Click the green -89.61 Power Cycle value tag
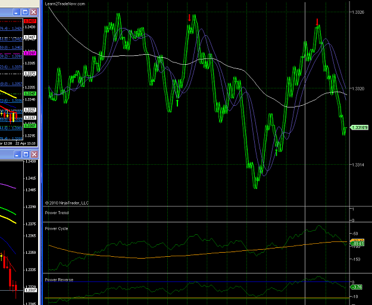The image size is (372, 305). pos(357,244)
